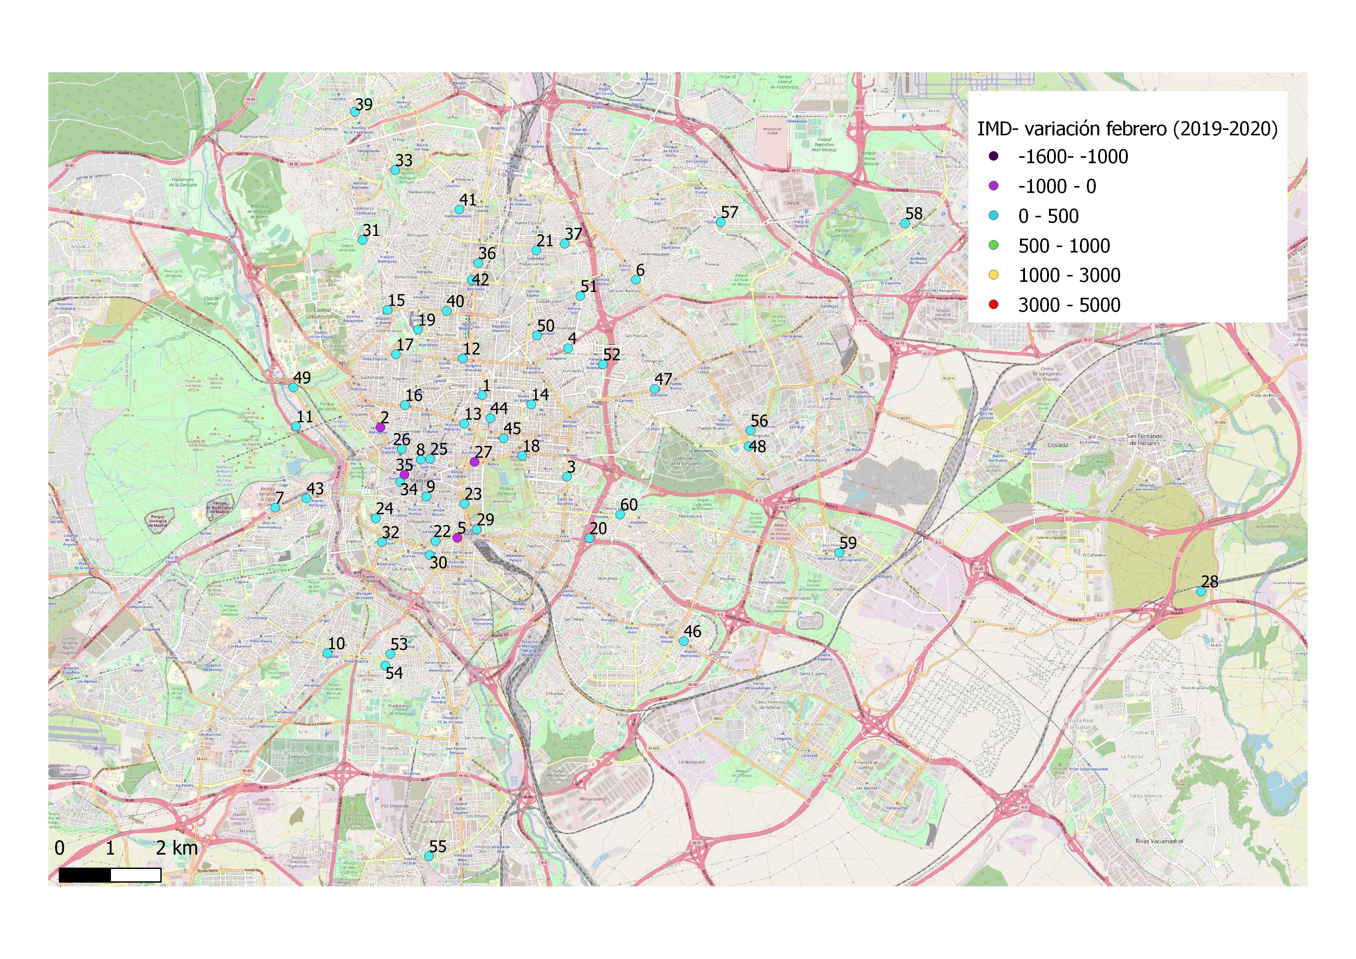This screenshot has width=1356, height=959.
Task: Click the red 3000 - 5000 legend swatch
Action: pyautogui.click(x=993, y=305)
